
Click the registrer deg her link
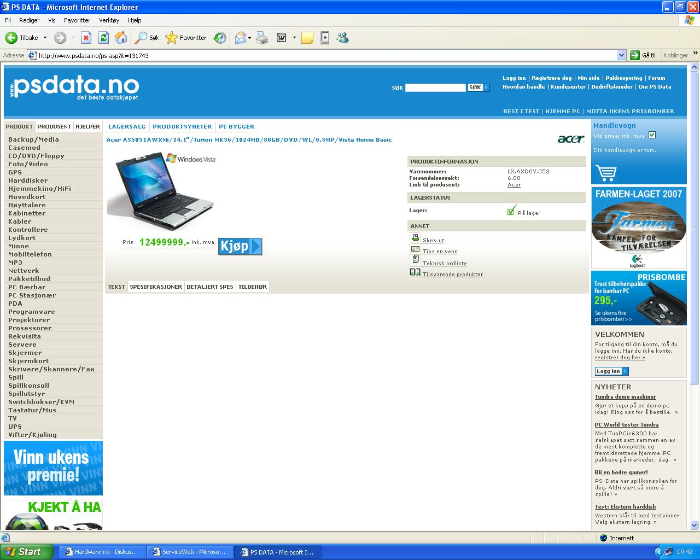[620, 358]
